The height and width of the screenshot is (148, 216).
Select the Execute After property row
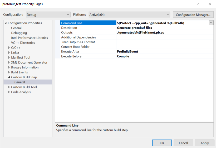70,51
